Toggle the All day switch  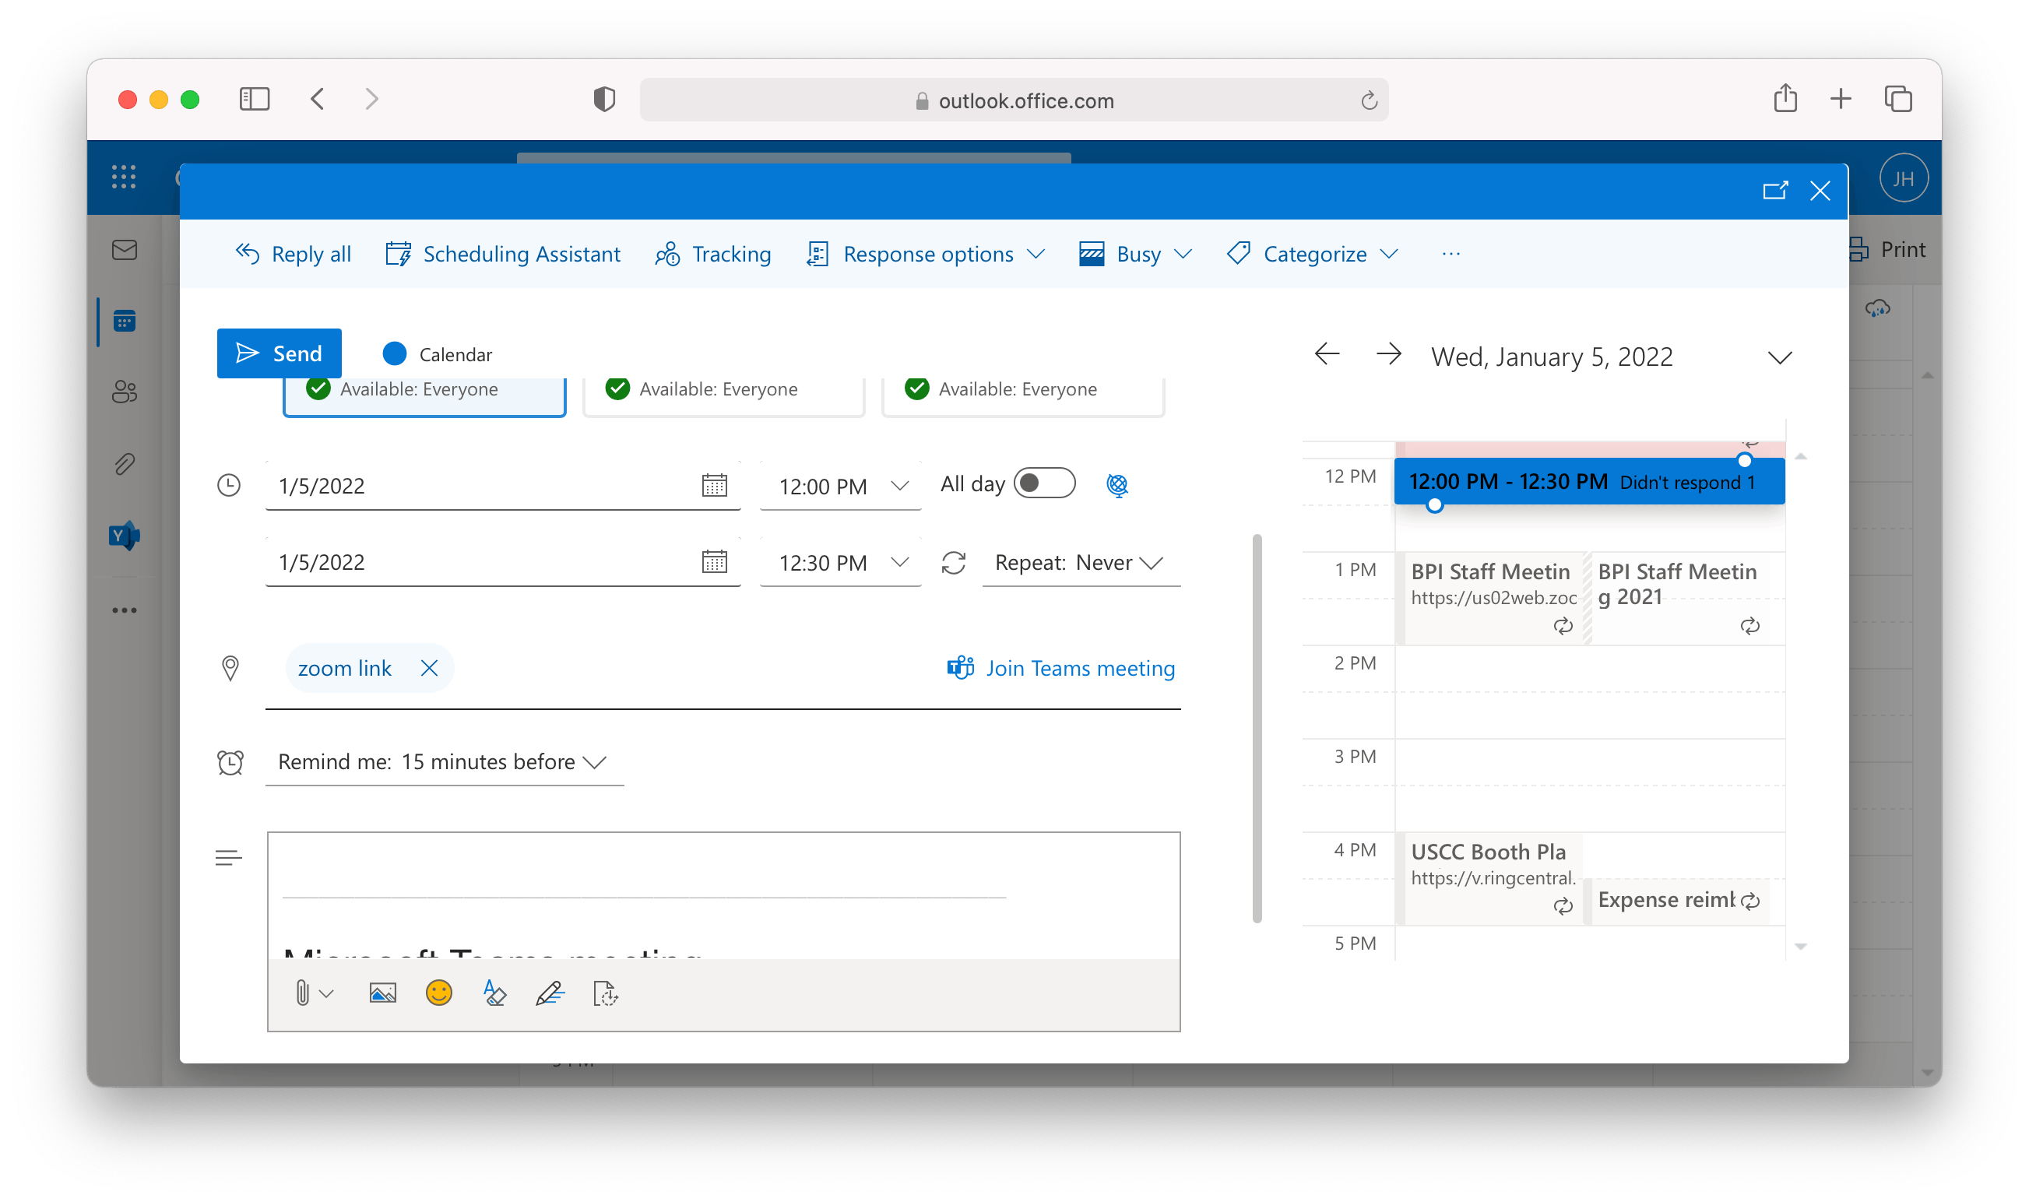1044,483
